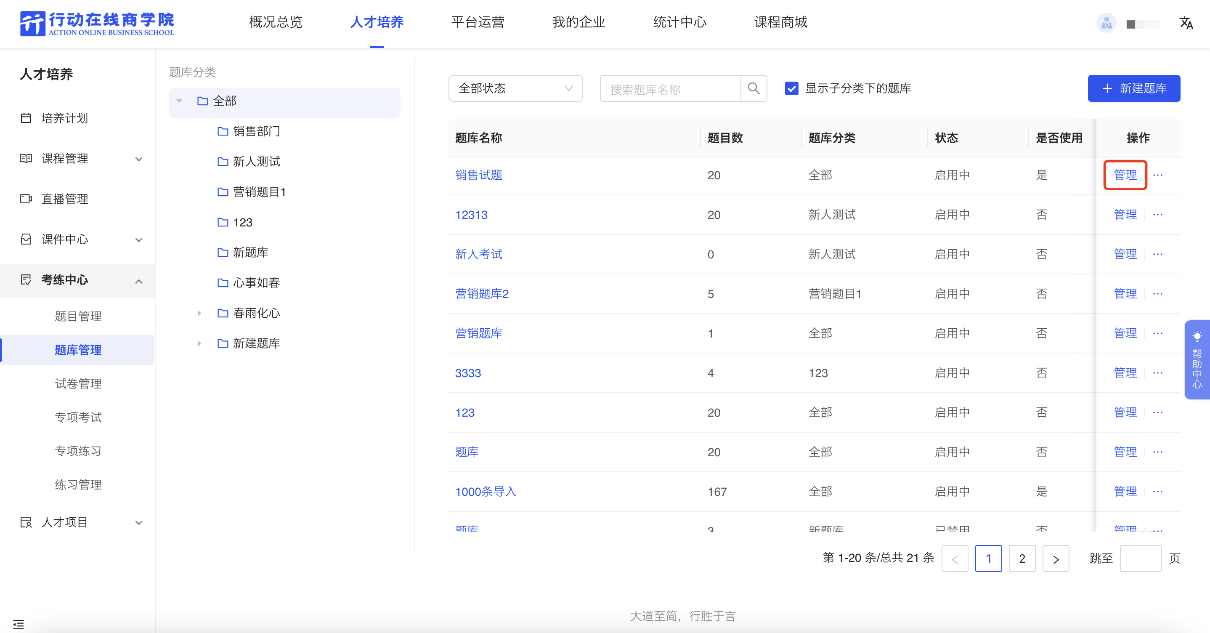Collapse the 全部 category tree arrow
The image size is (1210, 633).
click(x=179, y=101)
